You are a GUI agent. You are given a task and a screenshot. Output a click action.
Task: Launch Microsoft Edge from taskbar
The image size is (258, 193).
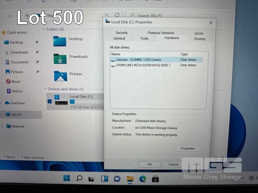[x=143, y=179]
